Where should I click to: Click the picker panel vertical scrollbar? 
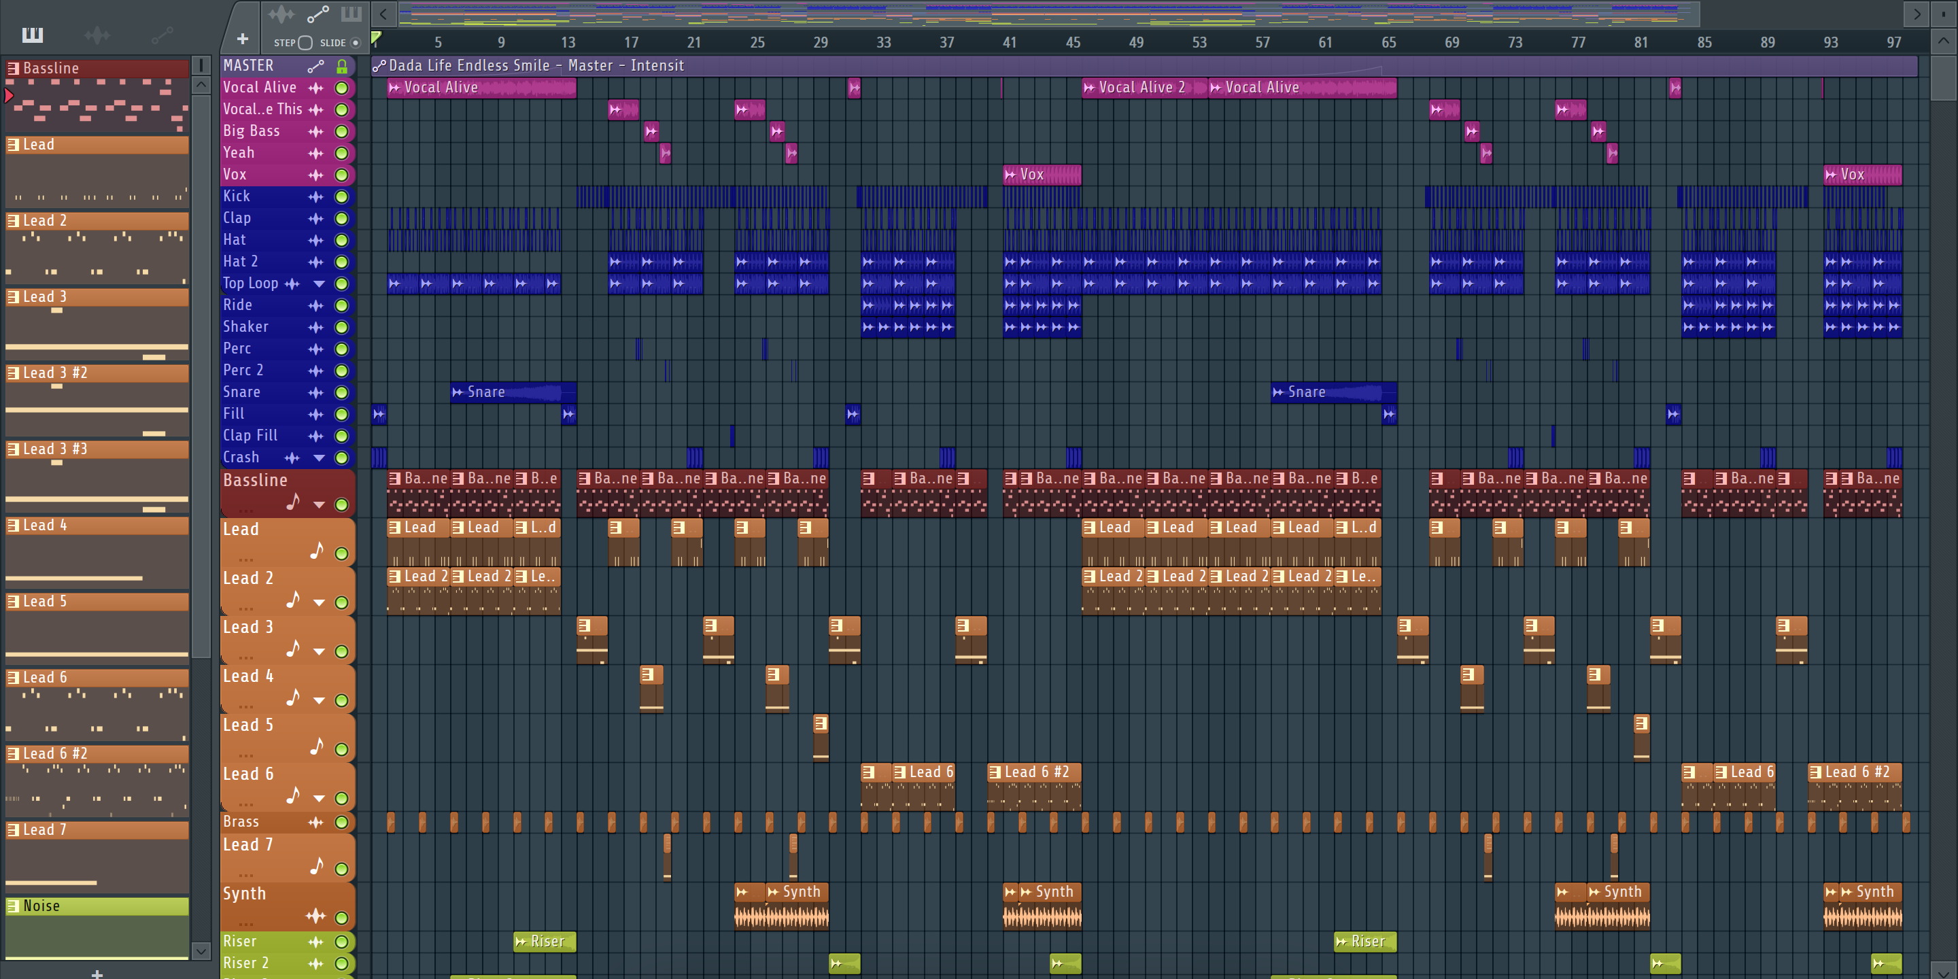tap(201, 376)
